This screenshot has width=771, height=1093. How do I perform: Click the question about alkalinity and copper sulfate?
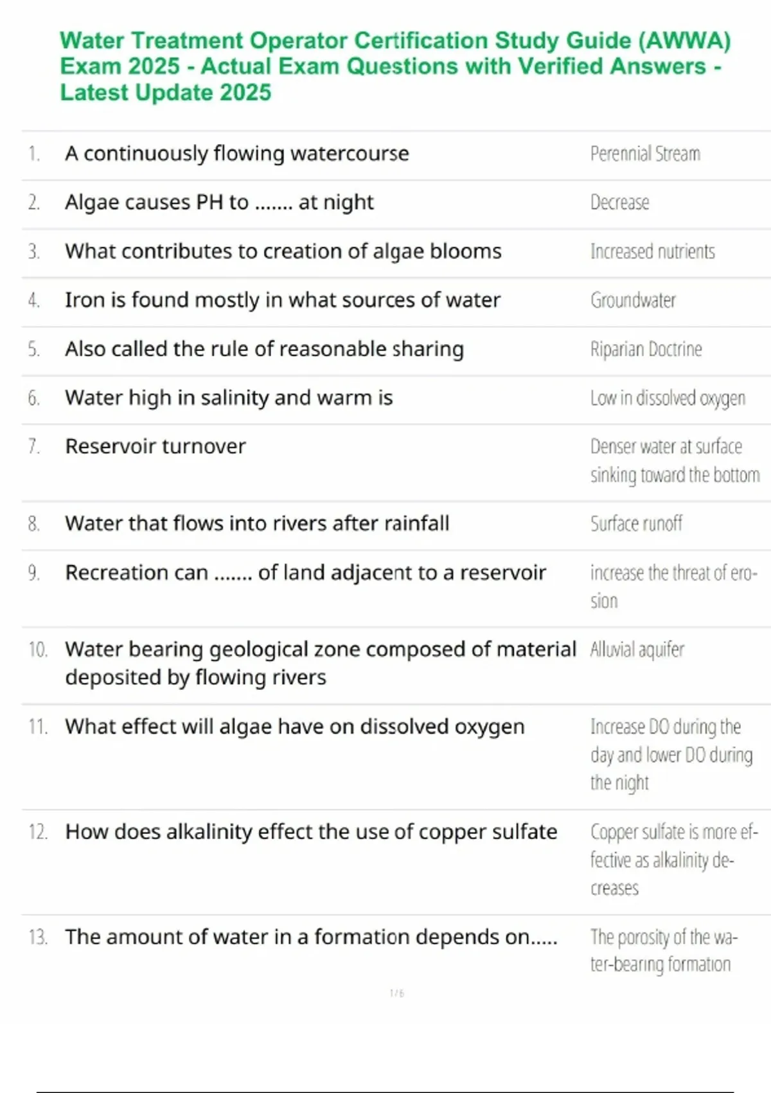click(x=311, y=832)
